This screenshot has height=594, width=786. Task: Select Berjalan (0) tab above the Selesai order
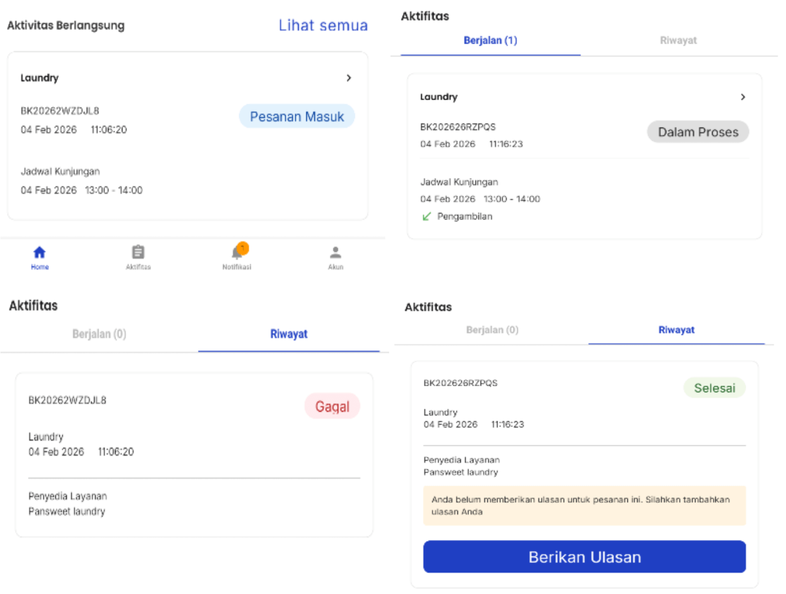click(x=492, y=330)
